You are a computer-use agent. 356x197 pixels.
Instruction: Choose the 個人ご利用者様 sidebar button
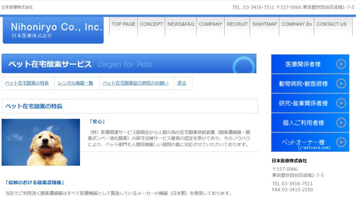310,122
